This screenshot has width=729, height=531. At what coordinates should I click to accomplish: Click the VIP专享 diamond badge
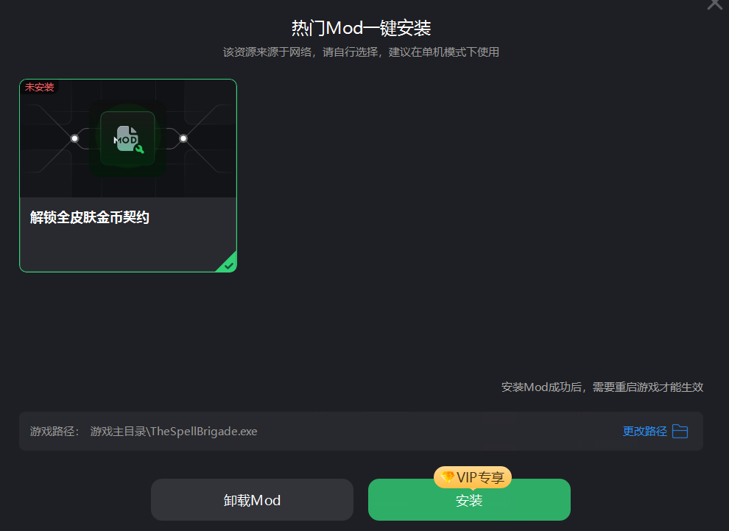click(x=472, y=477)
